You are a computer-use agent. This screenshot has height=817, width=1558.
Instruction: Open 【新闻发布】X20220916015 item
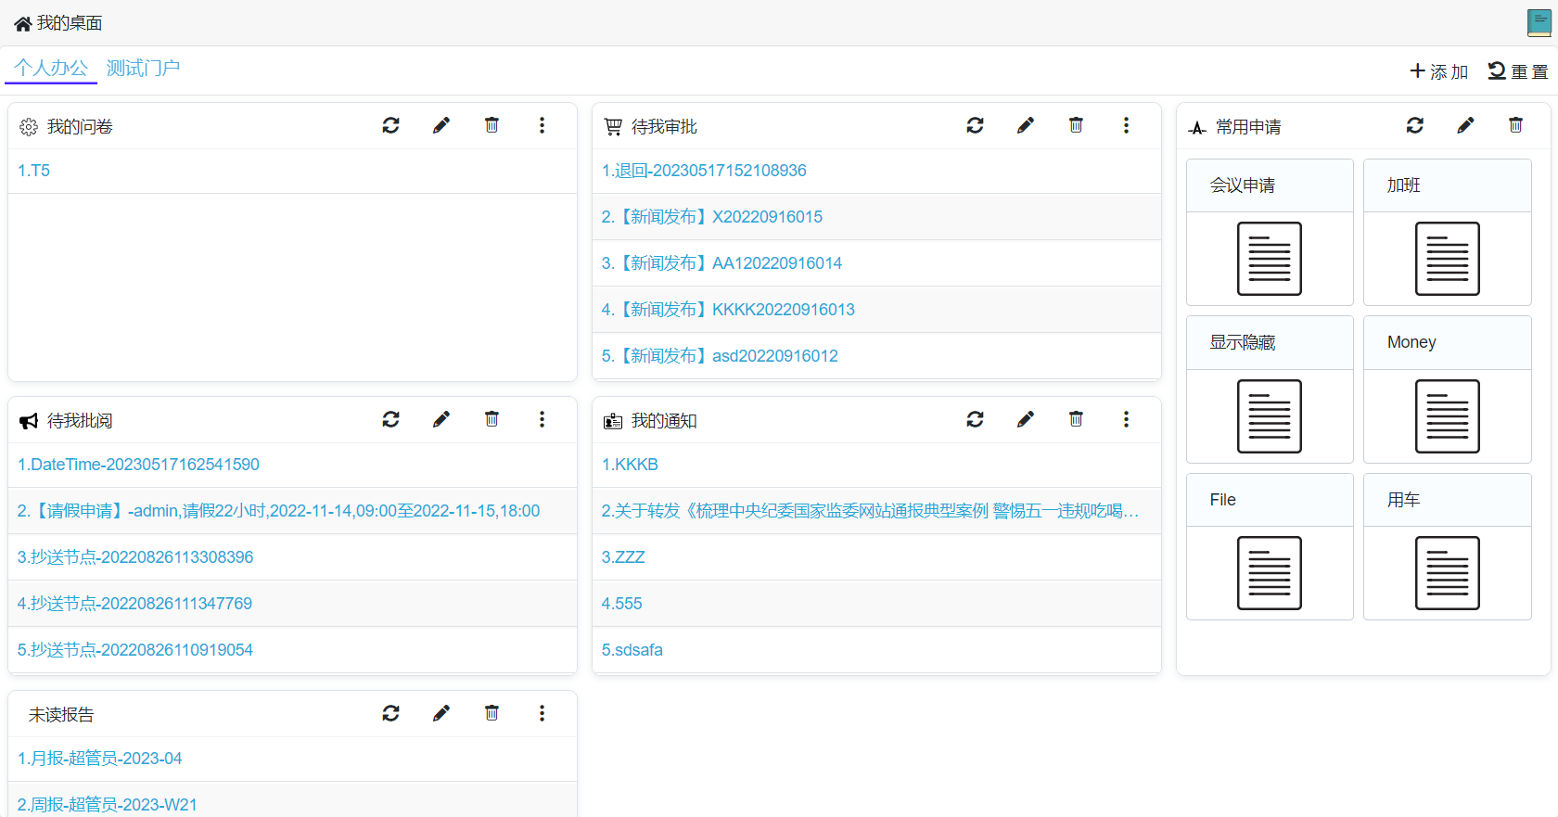[712, 217]
